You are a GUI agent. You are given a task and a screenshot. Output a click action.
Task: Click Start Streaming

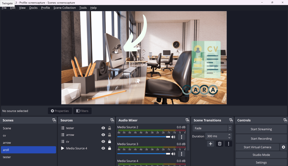point(261,129)
